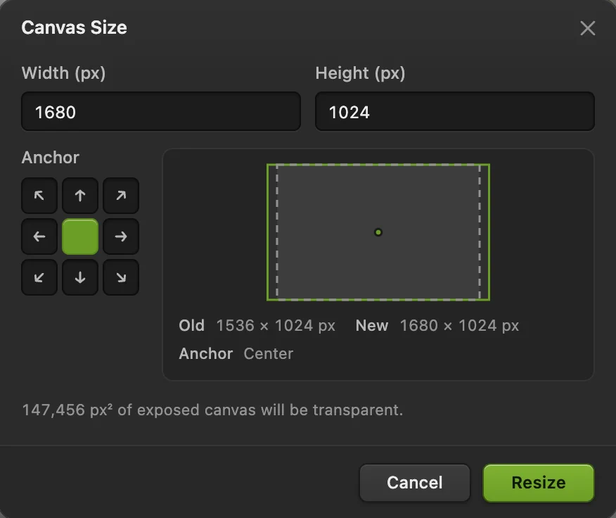Screen dimensions: 616x518
Task: Click the canvas preview thumbnail
Action: (x=378, y=232)
